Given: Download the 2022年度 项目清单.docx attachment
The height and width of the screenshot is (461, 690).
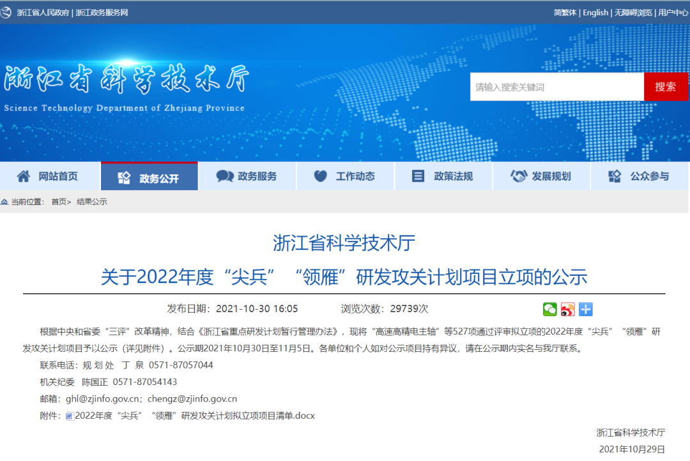Looking at the screenshot, I should (x=194, y=416).
